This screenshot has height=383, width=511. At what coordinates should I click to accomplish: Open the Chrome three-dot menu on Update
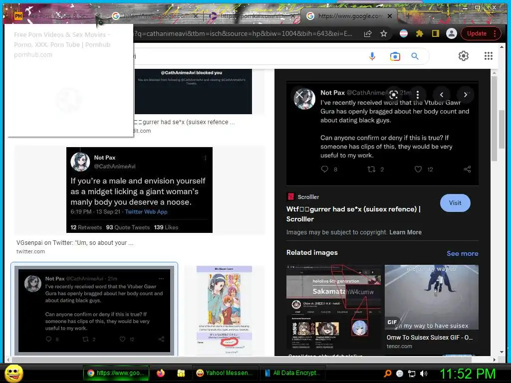coord(495,33)
